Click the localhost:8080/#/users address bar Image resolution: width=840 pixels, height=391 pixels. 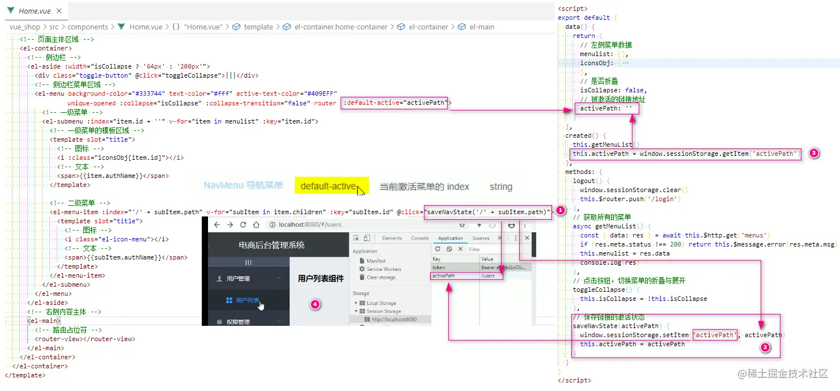click(310, 225)
